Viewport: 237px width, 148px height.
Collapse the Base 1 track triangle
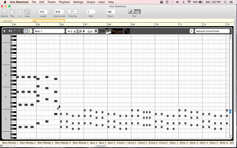click(4, 31)
